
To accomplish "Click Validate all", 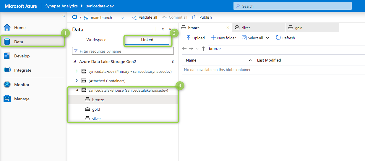I will (145, 17).
